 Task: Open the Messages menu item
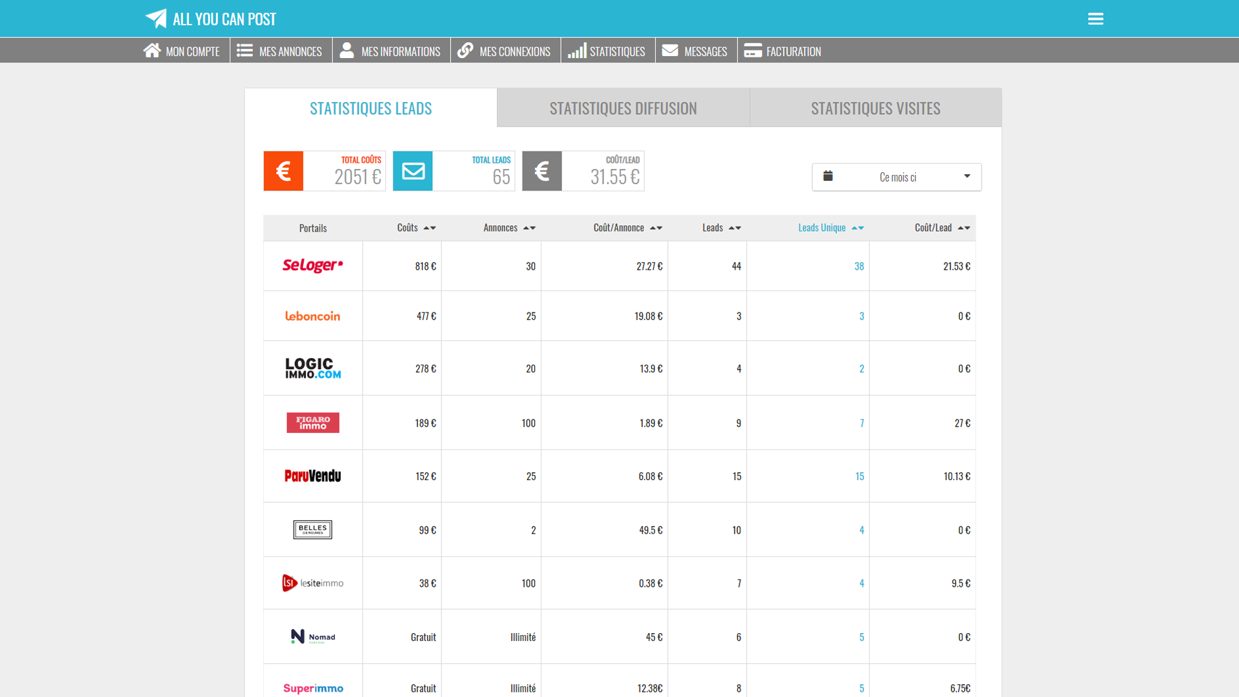click(x=696, y=50)
